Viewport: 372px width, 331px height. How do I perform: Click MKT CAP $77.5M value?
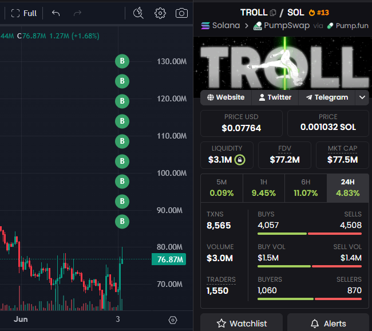click(343, 160)
